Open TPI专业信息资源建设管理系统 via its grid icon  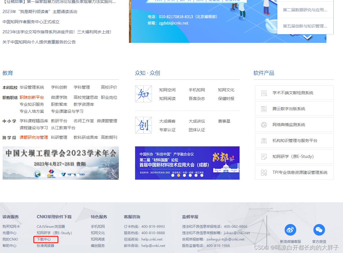pyautogui.click(x=264, y=172)
